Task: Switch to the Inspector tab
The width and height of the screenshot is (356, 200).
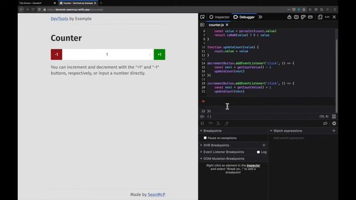Action: click(219, 17)
